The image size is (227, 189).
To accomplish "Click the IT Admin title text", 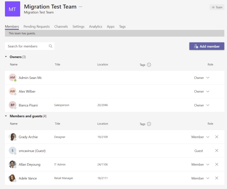I will pyautogui.click(x=60, y=165).
